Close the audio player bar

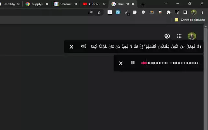(x=121, y=63)
